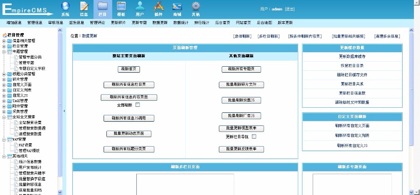420x195 pixels.
Task: Open the 插件 (Plugin) tools icon
Action: (x=159, y=7)
